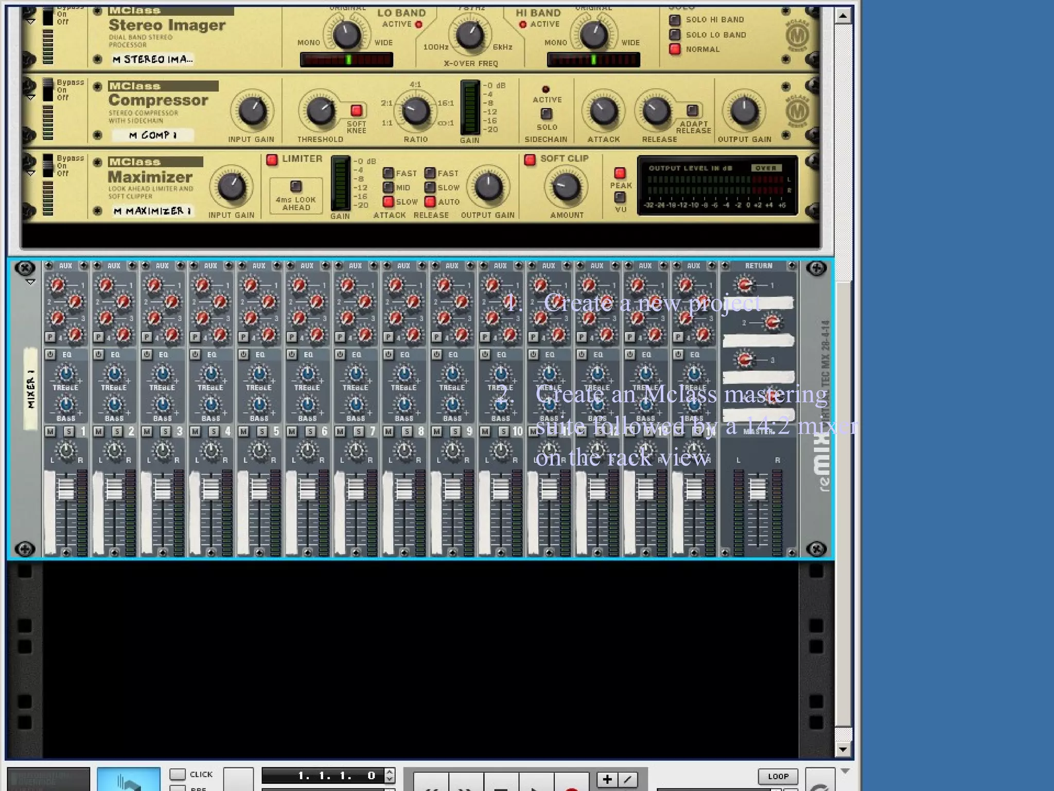Toggle the Compressor SOFT KNEE button
The height and width of the screenshot is (791, 1054).
356,110
